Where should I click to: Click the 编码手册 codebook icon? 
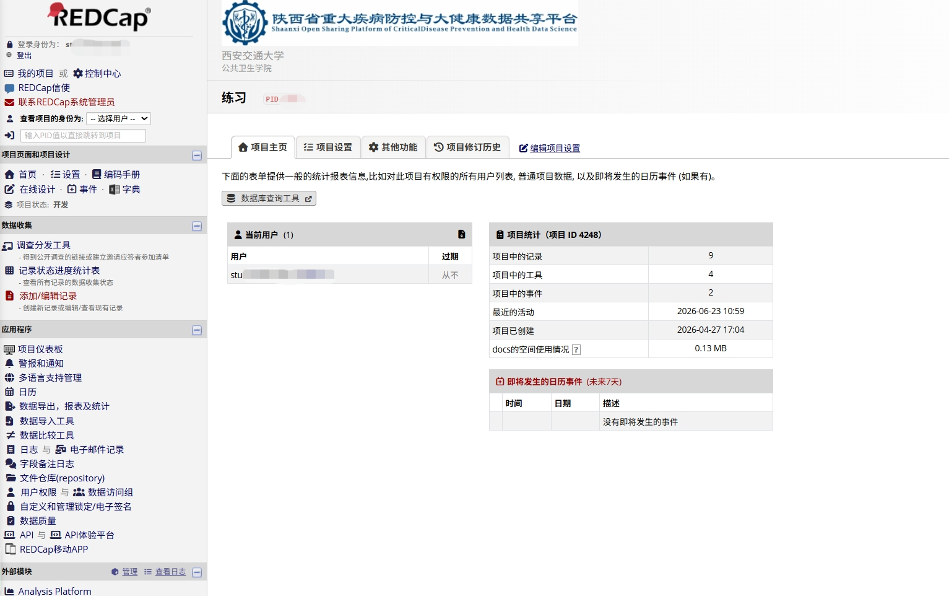[97, 174]
